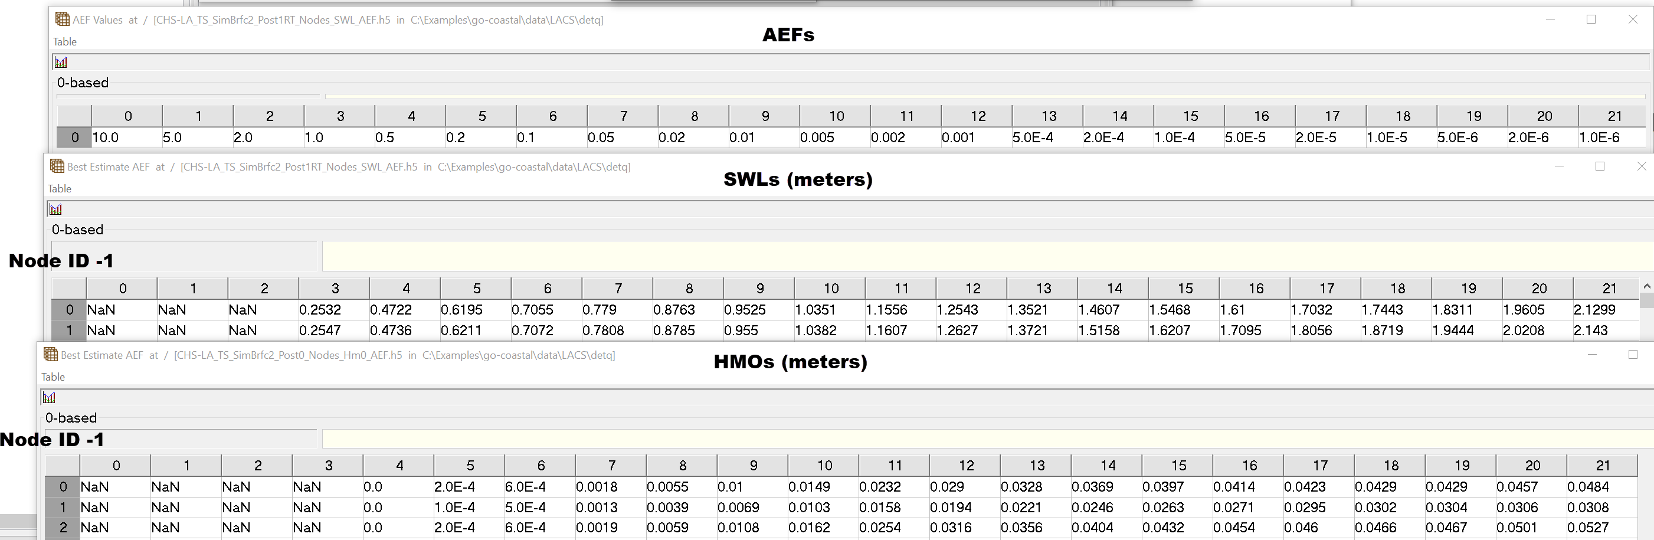Select AEF cell with value 10.0
This screenshot has width=1654, height=540.
click(126, 138)
